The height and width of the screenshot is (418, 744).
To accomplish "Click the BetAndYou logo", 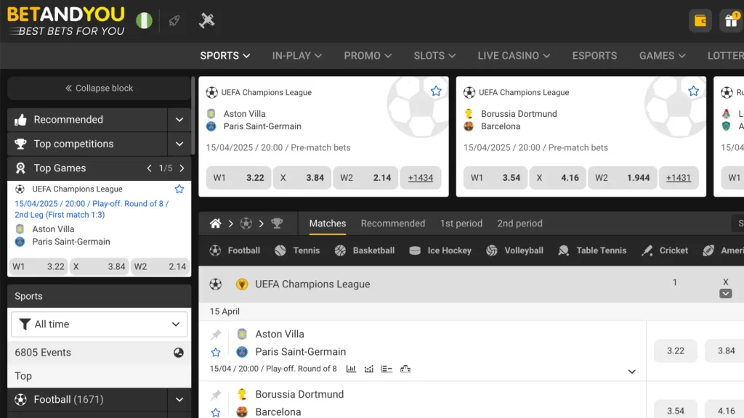I will (x=66, y=21).
